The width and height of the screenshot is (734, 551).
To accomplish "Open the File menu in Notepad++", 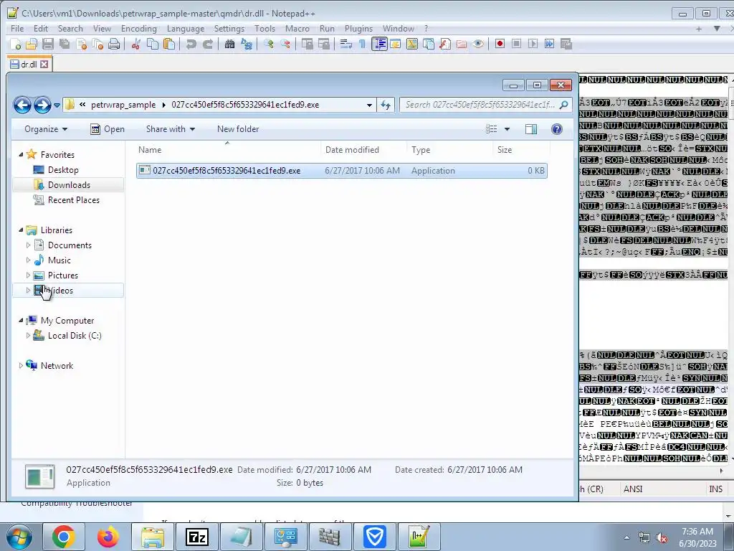I will click(17, 29).
